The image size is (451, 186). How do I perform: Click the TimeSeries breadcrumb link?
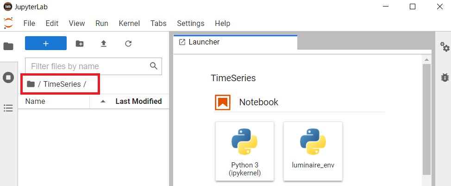tap(62, 84)
